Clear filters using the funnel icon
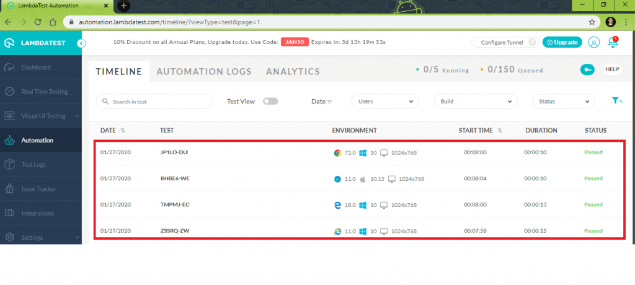This screenshot has width=635, height=285. pos(617,101)
